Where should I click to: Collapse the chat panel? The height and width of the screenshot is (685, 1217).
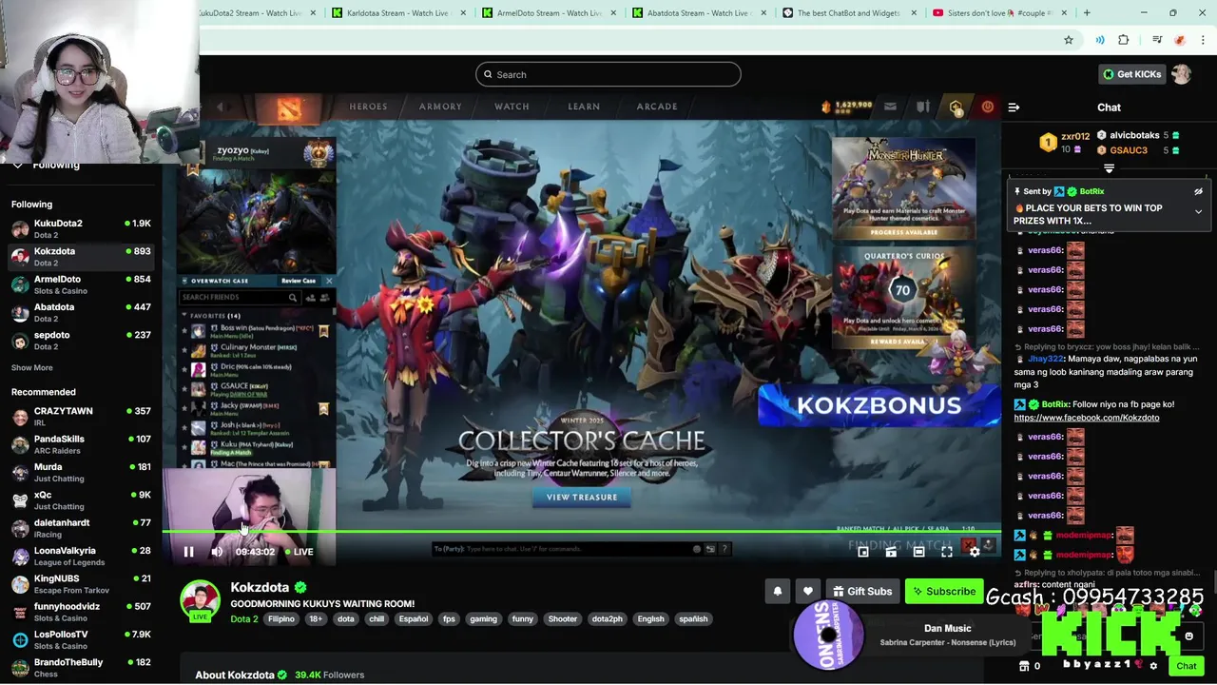click(x=1014, y=108)
